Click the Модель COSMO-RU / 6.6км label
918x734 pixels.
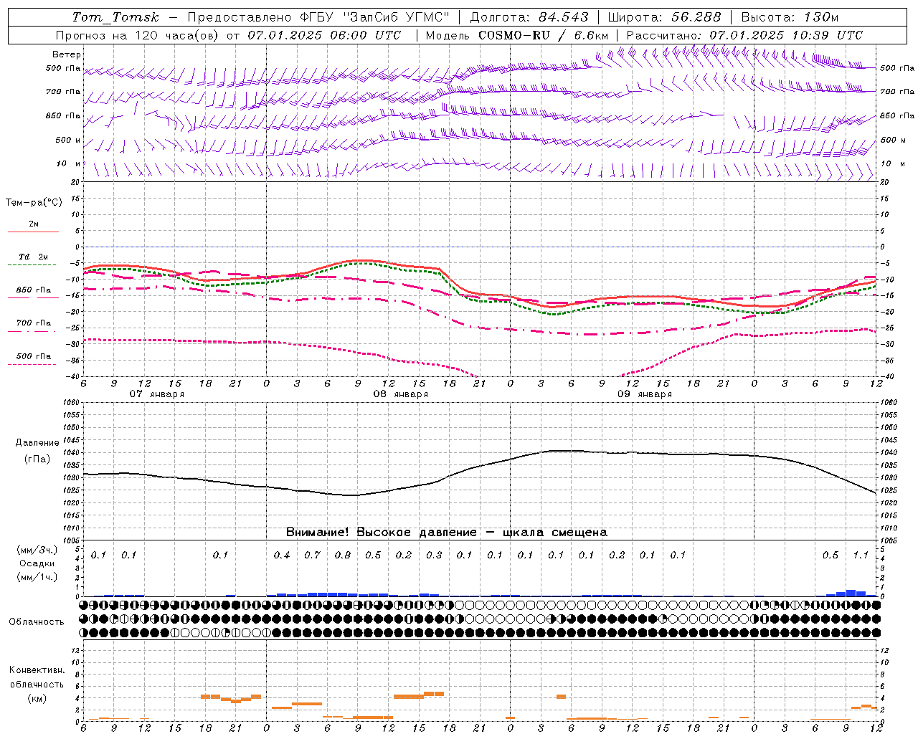pos(516,35)
